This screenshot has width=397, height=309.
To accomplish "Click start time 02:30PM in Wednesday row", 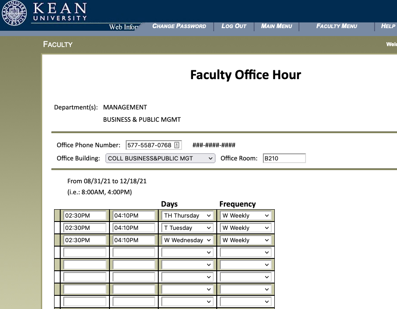I will [84, 240].
